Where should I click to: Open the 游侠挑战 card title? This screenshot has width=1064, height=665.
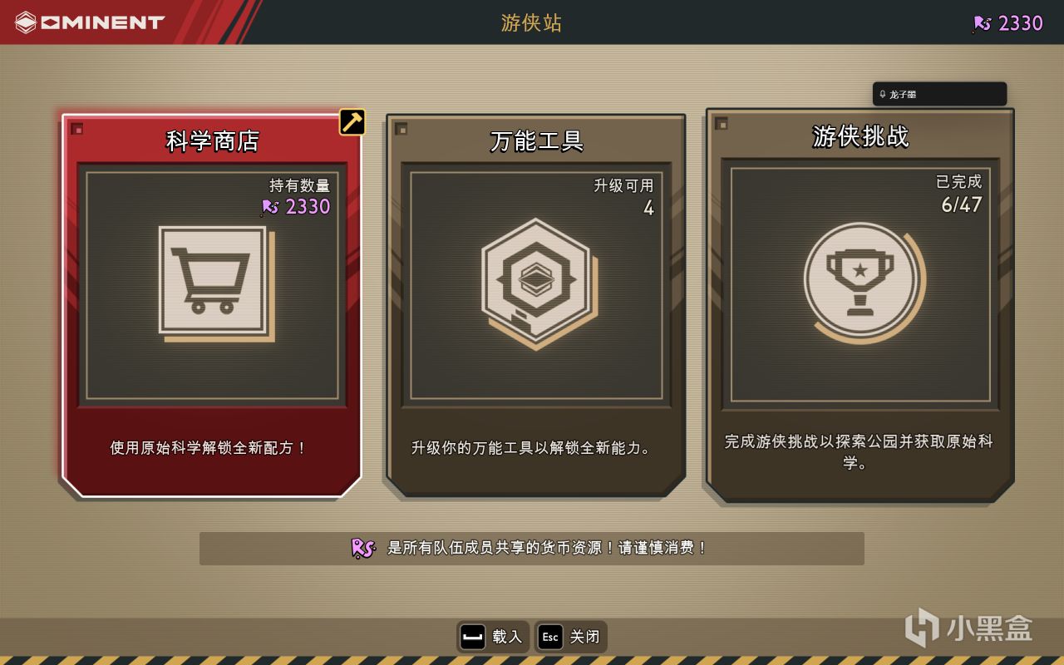pos(860,135)
